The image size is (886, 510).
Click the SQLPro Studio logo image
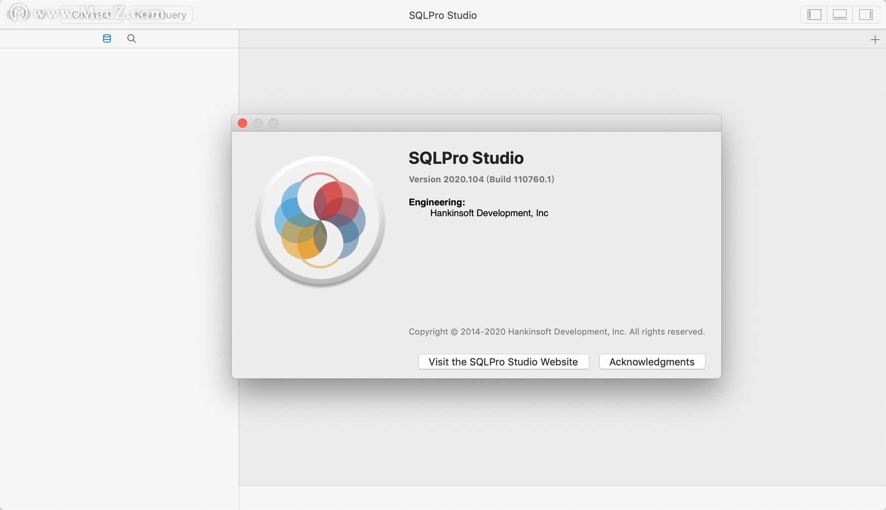320,220
